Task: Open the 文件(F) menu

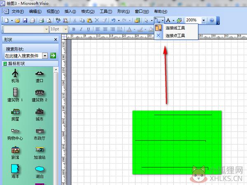Action: (x=18, y=12)
